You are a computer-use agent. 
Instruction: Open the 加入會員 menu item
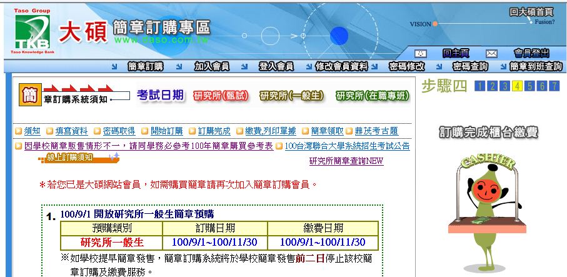pyautogui.click(x=212, y=66)
